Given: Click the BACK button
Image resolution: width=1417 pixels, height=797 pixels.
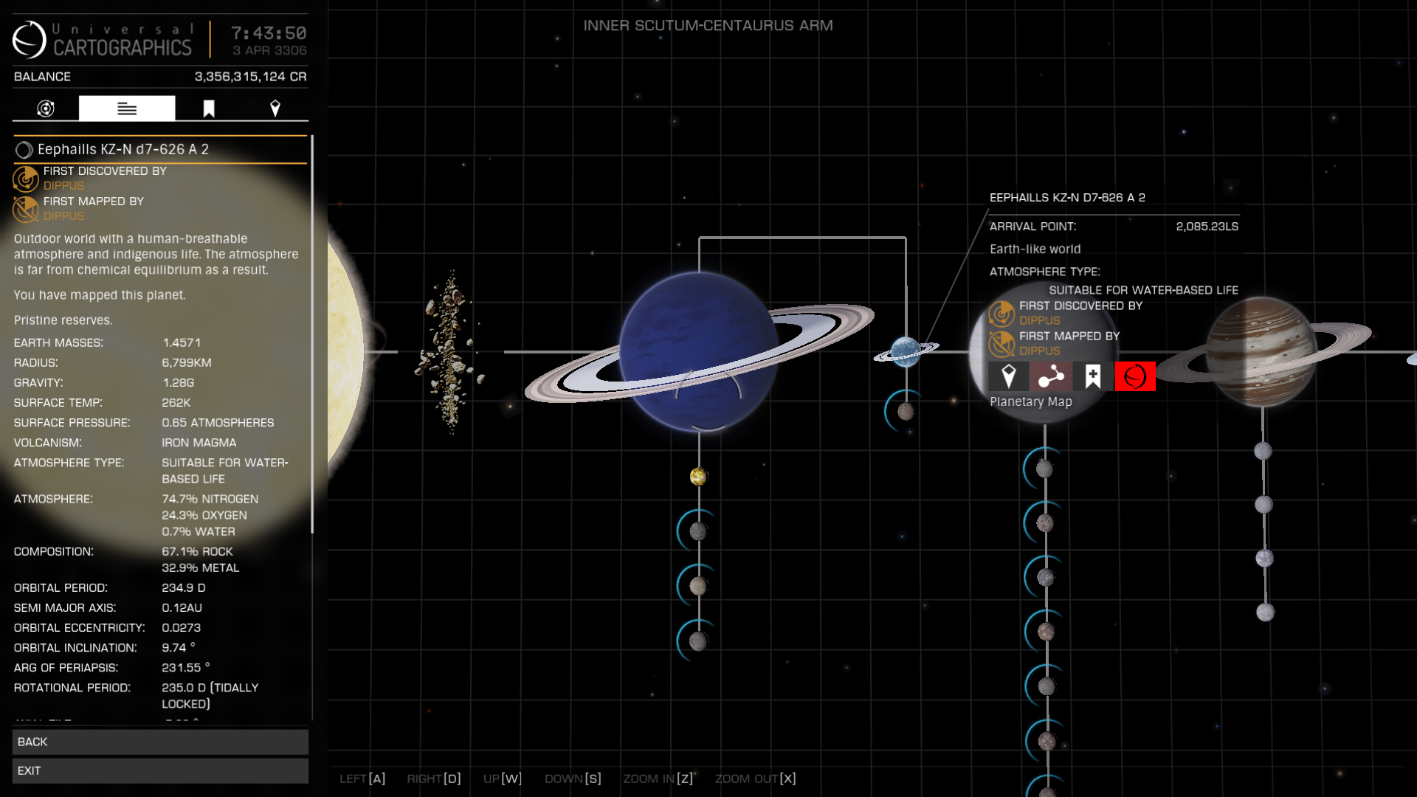Looking at the screenshot, I should [160, 742].
